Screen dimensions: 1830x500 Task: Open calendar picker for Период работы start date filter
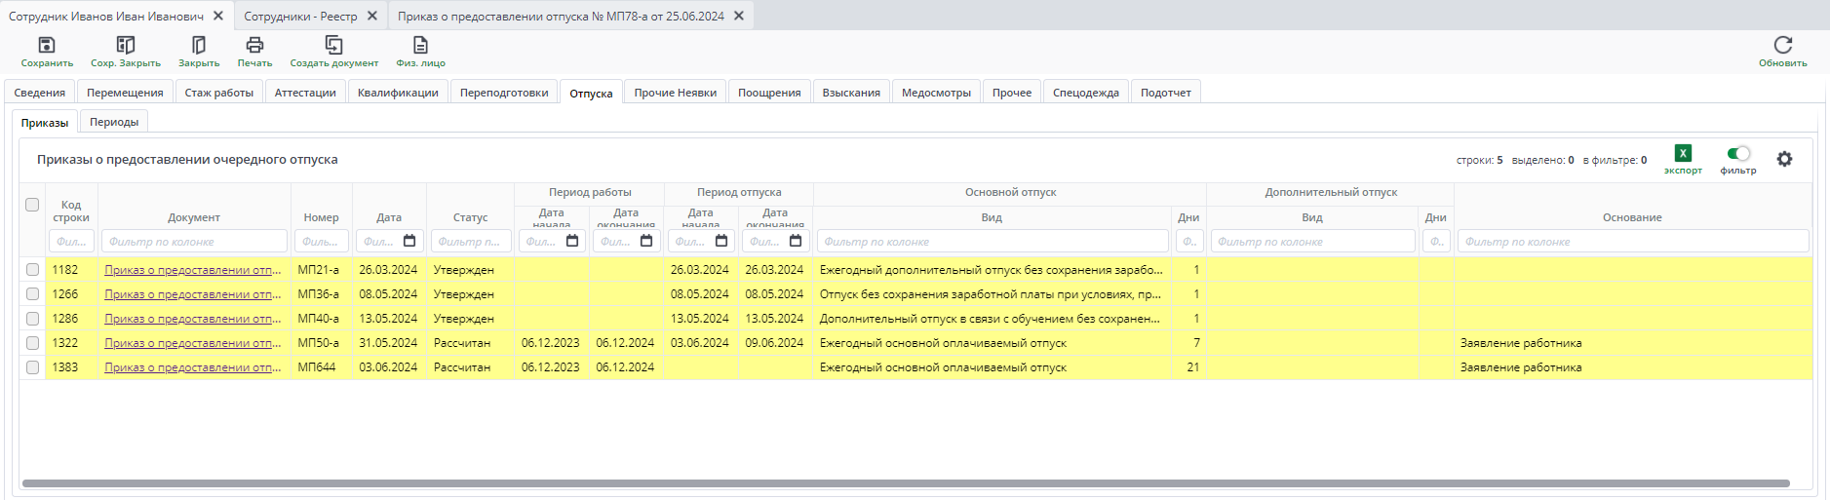(x=572, y=241)
